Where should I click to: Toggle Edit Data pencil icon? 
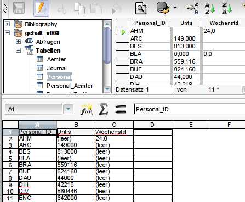41,8
